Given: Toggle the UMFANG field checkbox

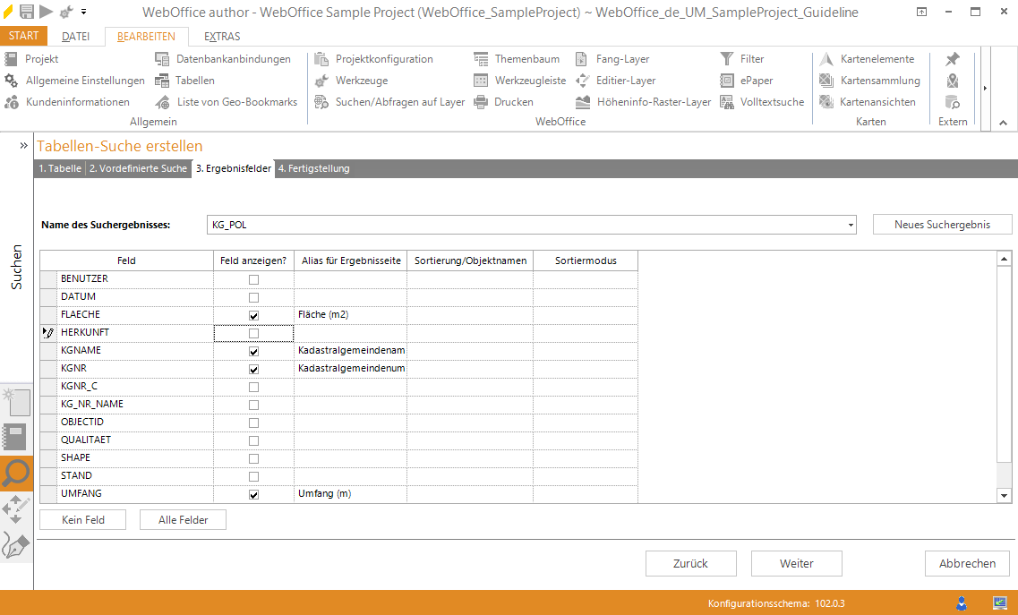Looking at the screenshot, I should [253, 494].
